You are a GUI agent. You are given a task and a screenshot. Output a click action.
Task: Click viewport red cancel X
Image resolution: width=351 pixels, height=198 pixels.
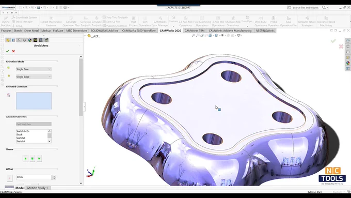point(341,47)
